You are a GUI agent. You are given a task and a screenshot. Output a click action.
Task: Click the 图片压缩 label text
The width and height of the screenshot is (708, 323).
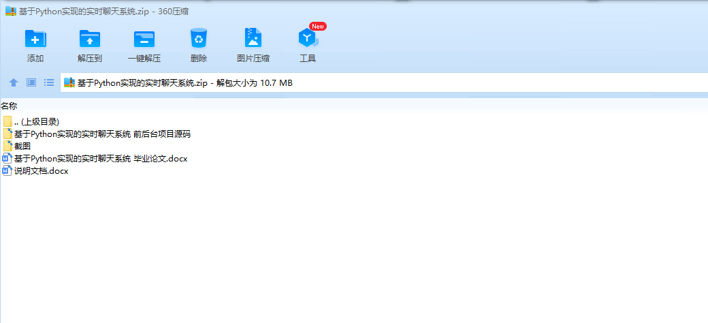tap(253, 59)
